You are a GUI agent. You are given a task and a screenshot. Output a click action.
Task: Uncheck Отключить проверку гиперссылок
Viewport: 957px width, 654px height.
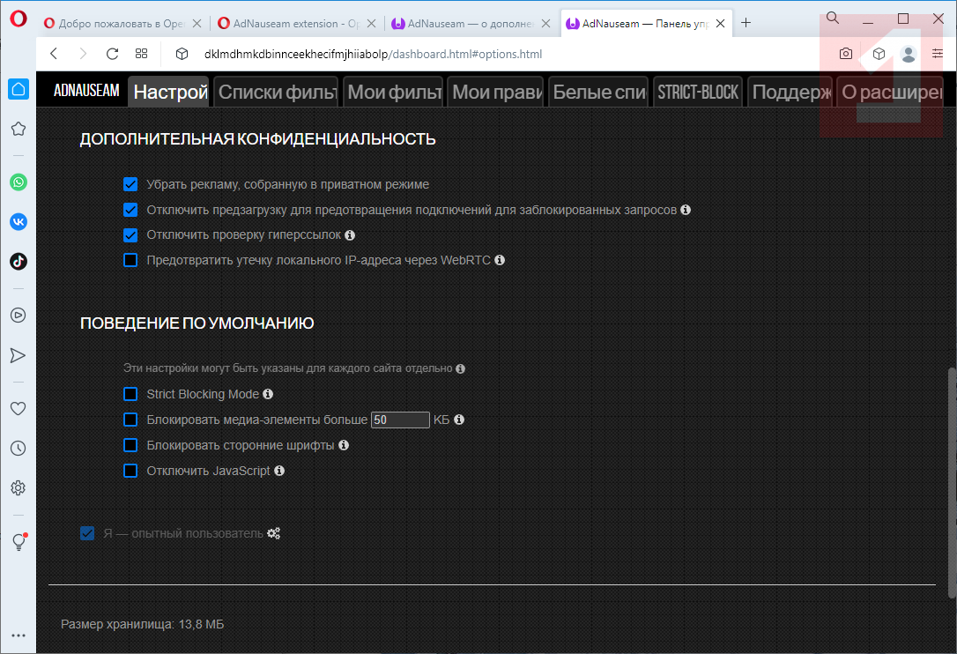tap(130, 235)
